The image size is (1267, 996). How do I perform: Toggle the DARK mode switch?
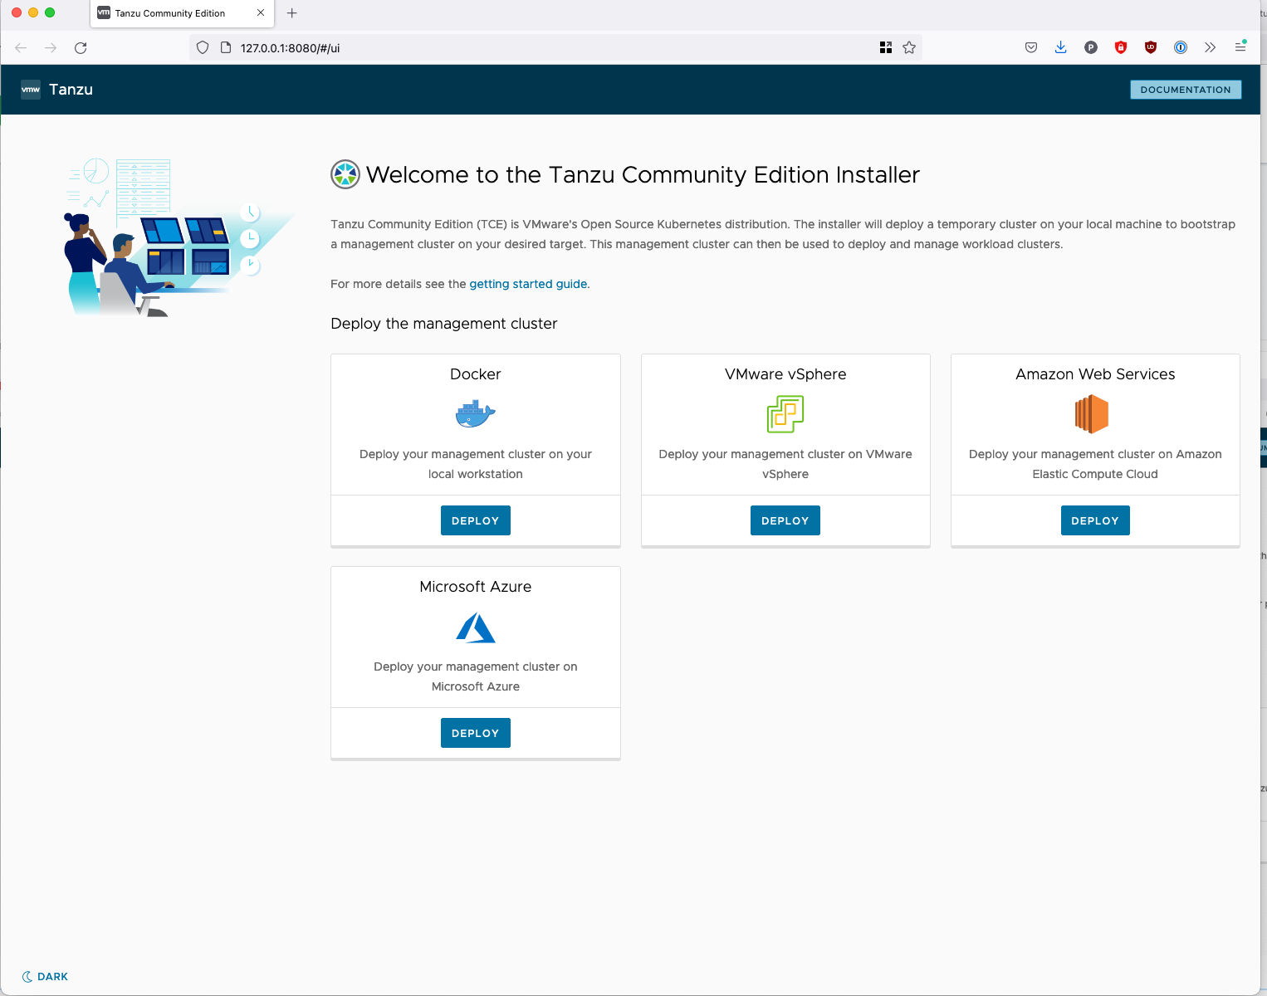45,976
